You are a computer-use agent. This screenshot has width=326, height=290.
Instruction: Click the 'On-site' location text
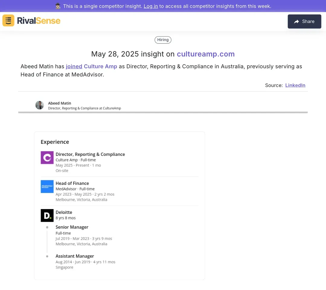coord(62,171)
